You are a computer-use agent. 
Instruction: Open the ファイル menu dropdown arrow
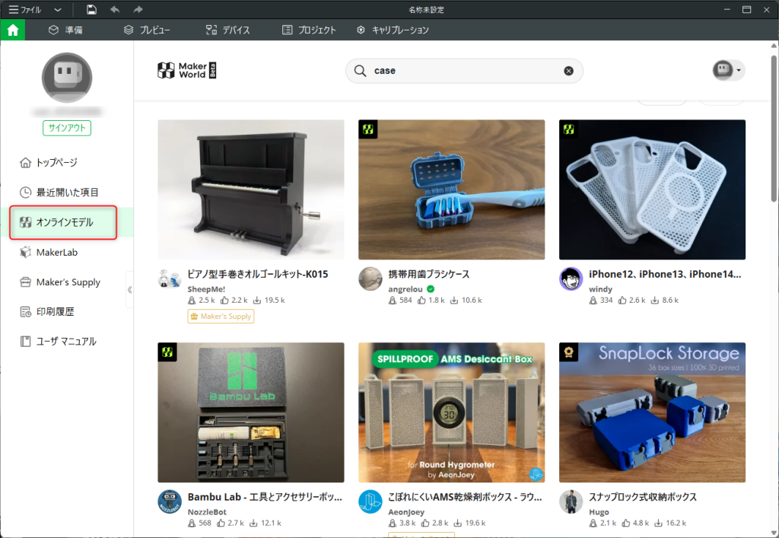(59, 10)
